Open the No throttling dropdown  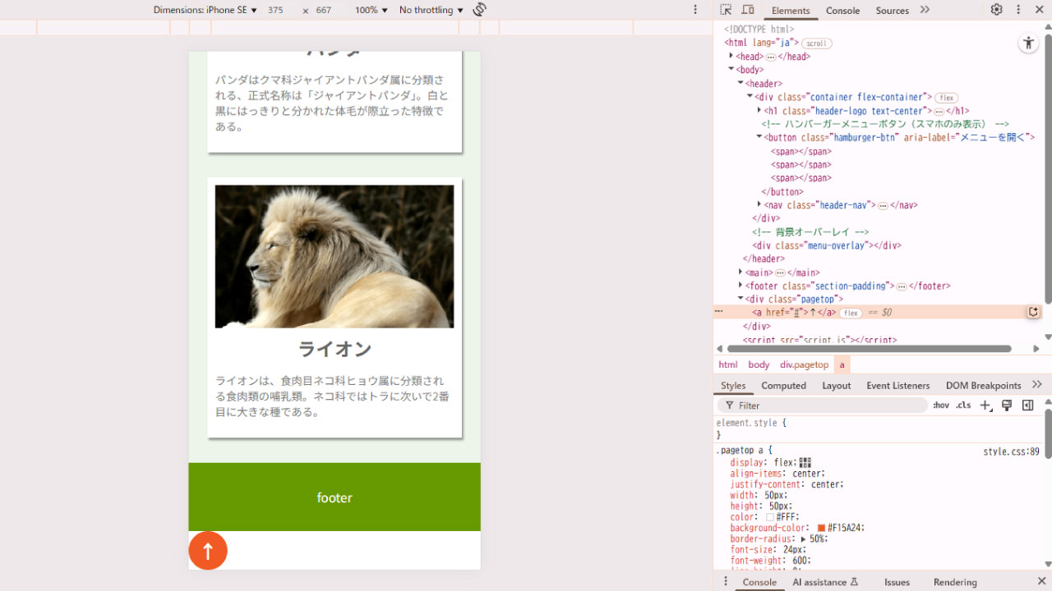coord(431,10)
